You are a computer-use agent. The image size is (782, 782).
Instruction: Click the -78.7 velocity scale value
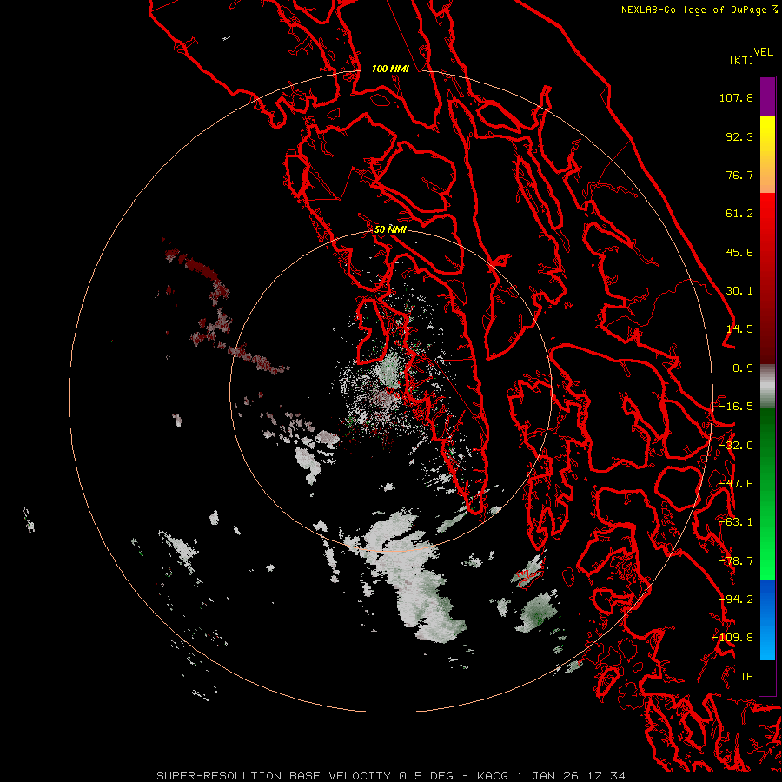[x=736, y=561]
